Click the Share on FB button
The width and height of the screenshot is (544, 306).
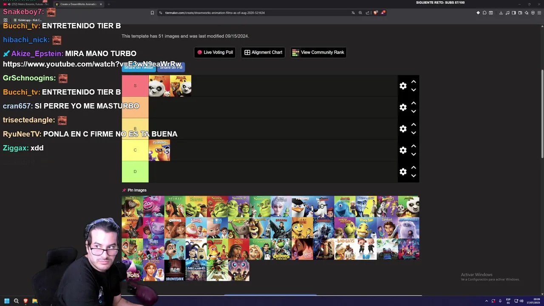tap(171, 68)
